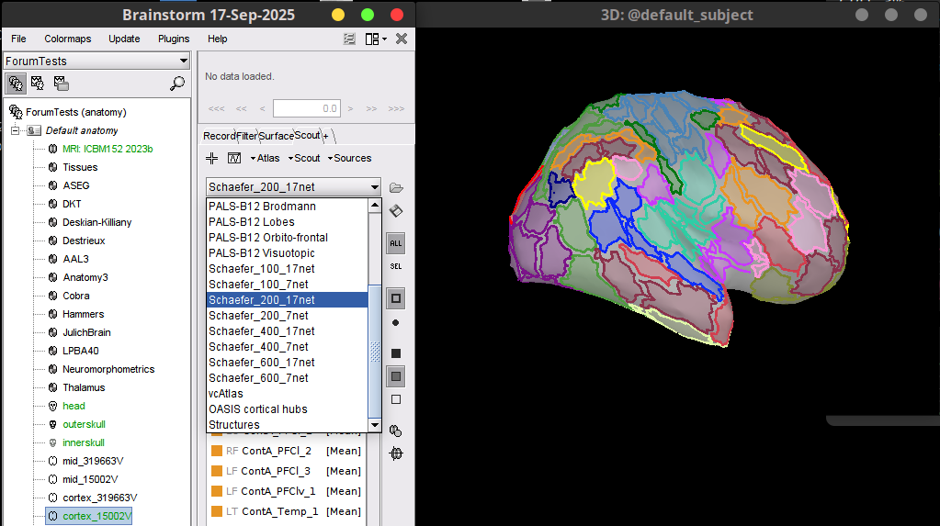This screenshot has width=940, height=526.
Task: Open the window layout options icon
Action: [x=372, y=39]
